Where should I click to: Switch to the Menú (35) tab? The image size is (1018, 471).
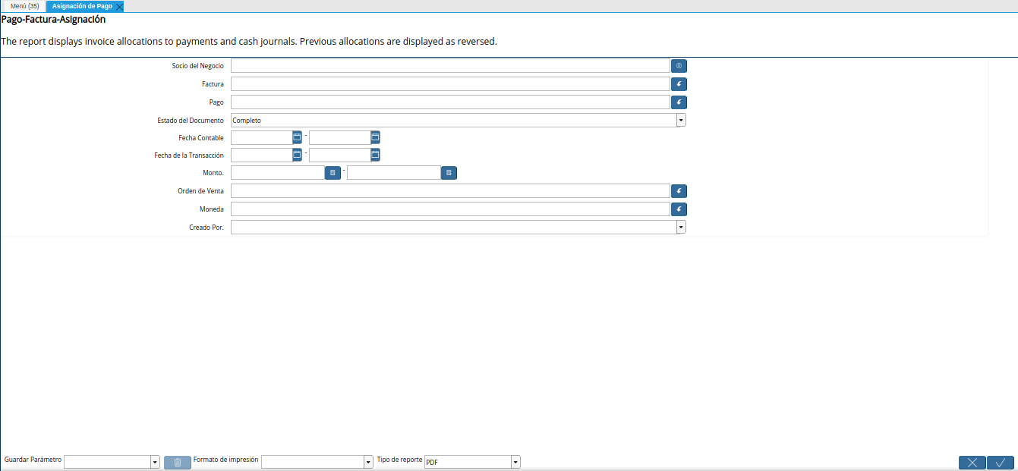tap(24, 6)
